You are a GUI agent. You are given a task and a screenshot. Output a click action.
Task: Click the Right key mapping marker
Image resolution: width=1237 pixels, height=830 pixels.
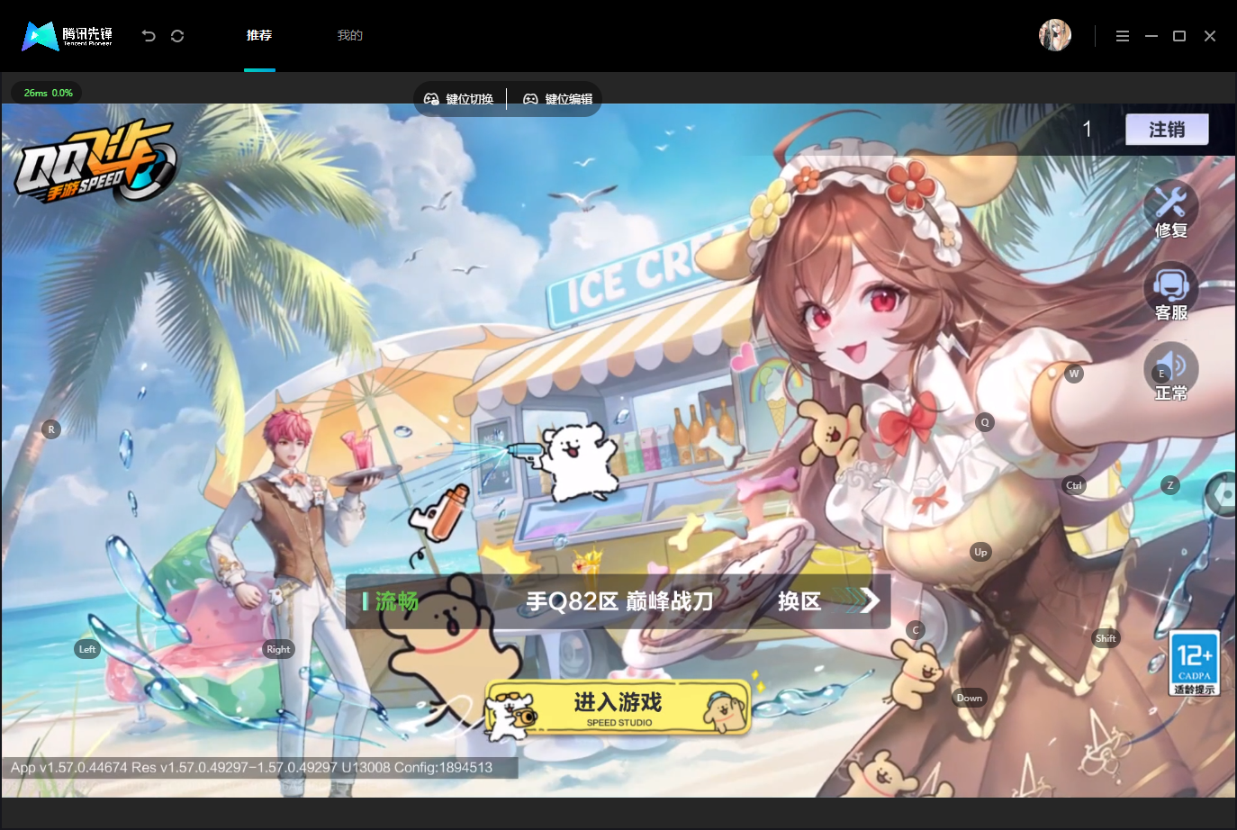[278, 649]
